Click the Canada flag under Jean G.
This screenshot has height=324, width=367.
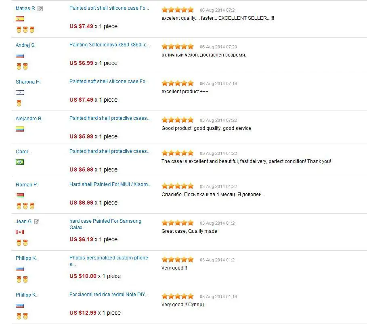(x=20, y=232)
